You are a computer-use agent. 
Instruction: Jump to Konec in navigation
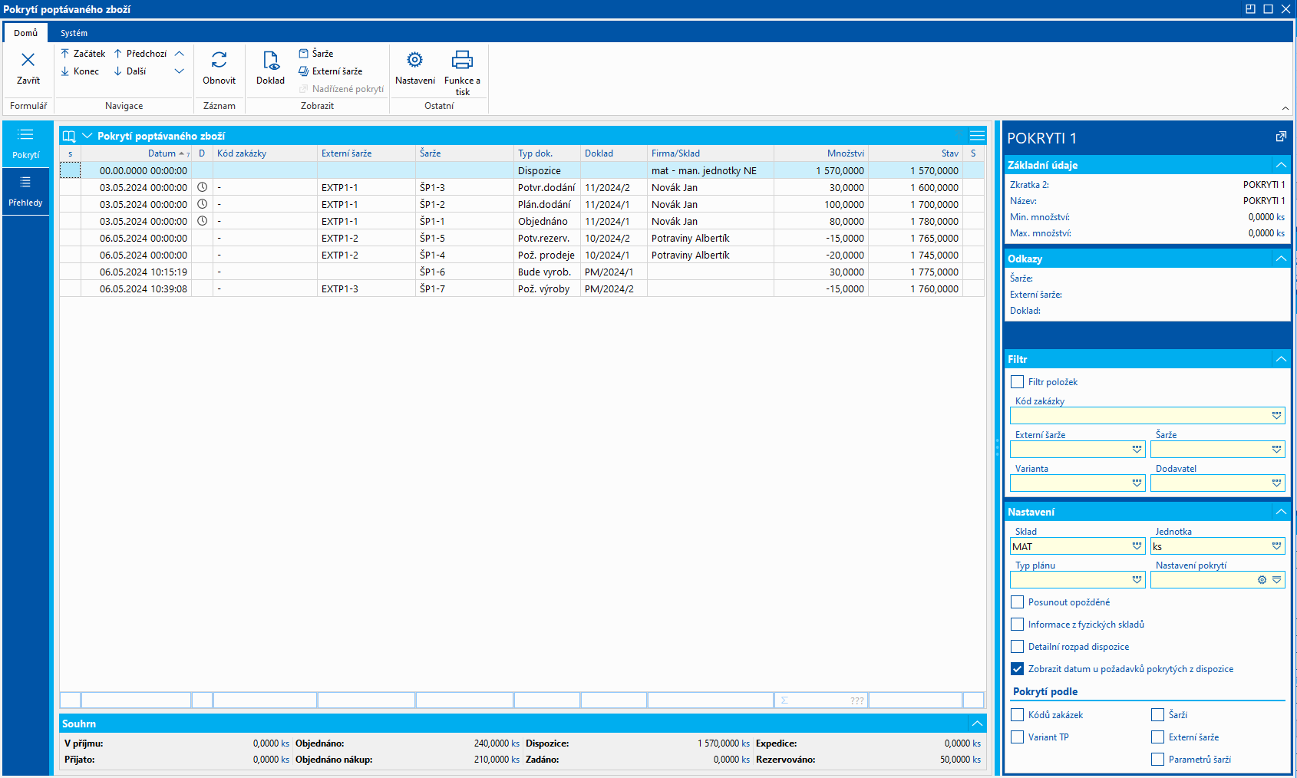(80, 71)
